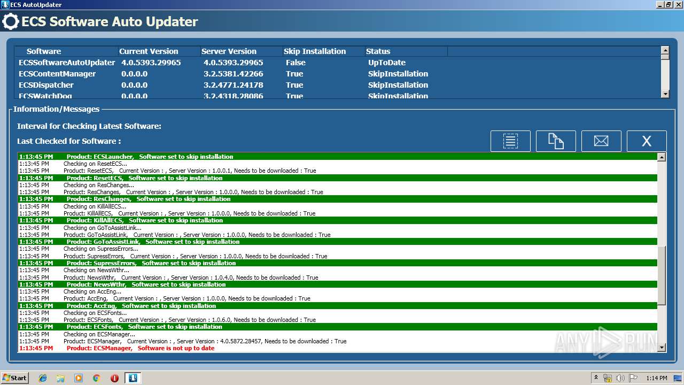The width and height of the screenshot is (684, 385).
Task: Launch Opera browser from the taskbar
Action: coord(114,378)
